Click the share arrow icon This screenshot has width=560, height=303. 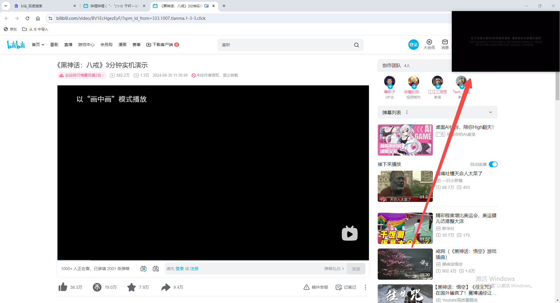pos(166,287)
